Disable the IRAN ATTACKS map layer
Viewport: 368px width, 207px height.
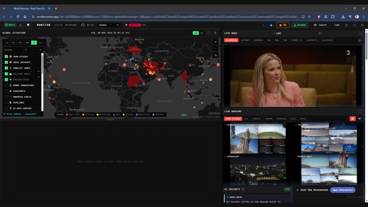click(x=6, y=56)
